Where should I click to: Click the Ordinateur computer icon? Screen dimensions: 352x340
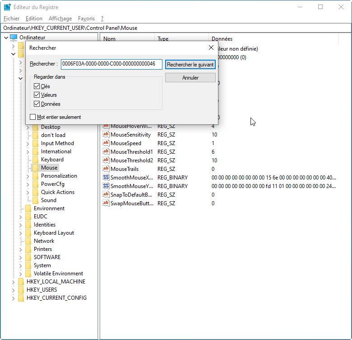coord(14,38)
